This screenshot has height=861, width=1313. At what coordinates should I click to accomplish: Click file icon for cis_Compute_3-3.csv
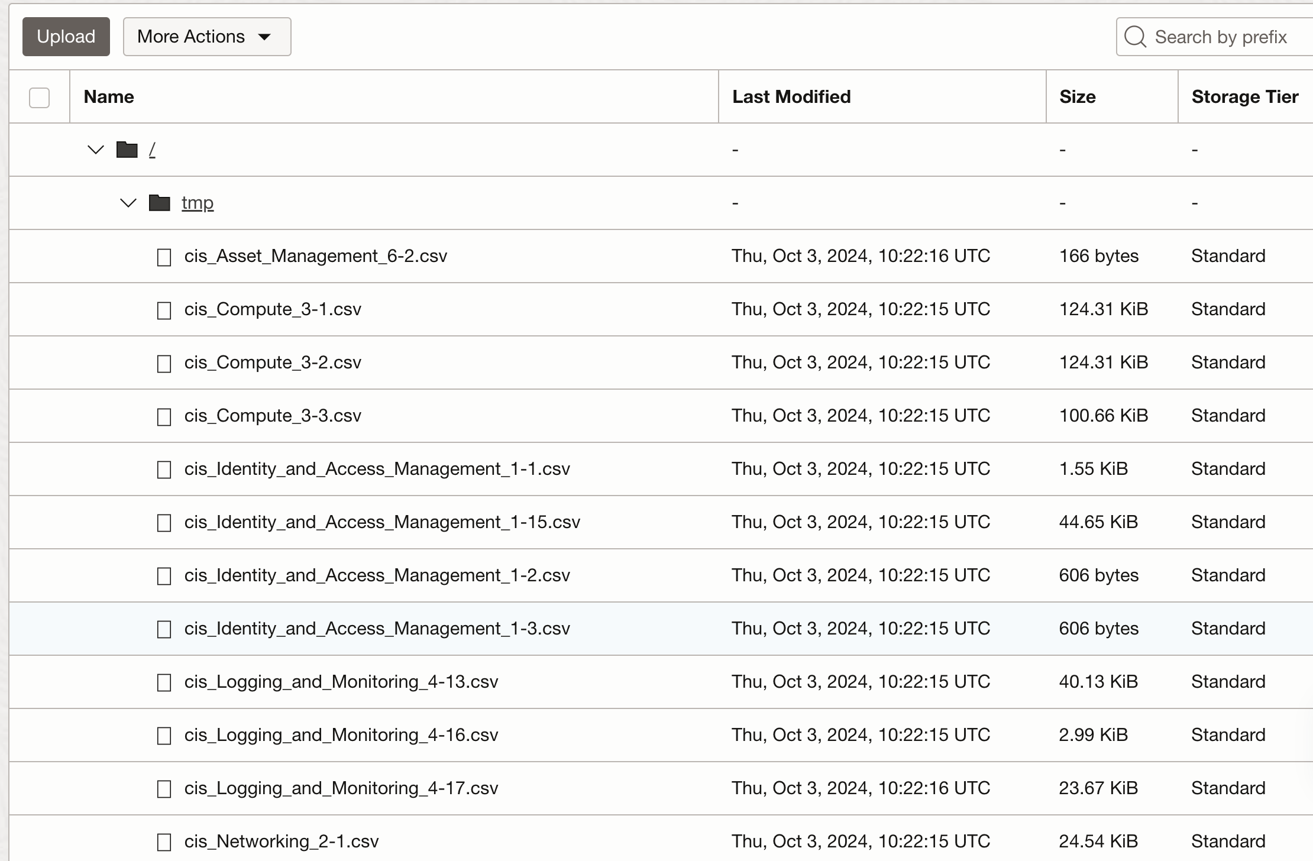tap(164, 416)
